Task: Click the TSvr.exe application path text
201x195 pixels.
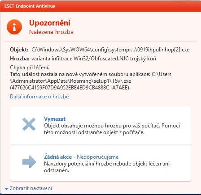Action: (91, 77)
